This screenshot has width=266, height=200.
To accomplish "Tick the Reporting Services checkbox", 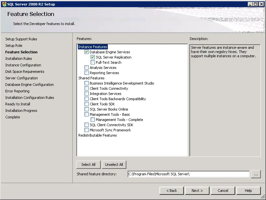I will pos(86,73).
